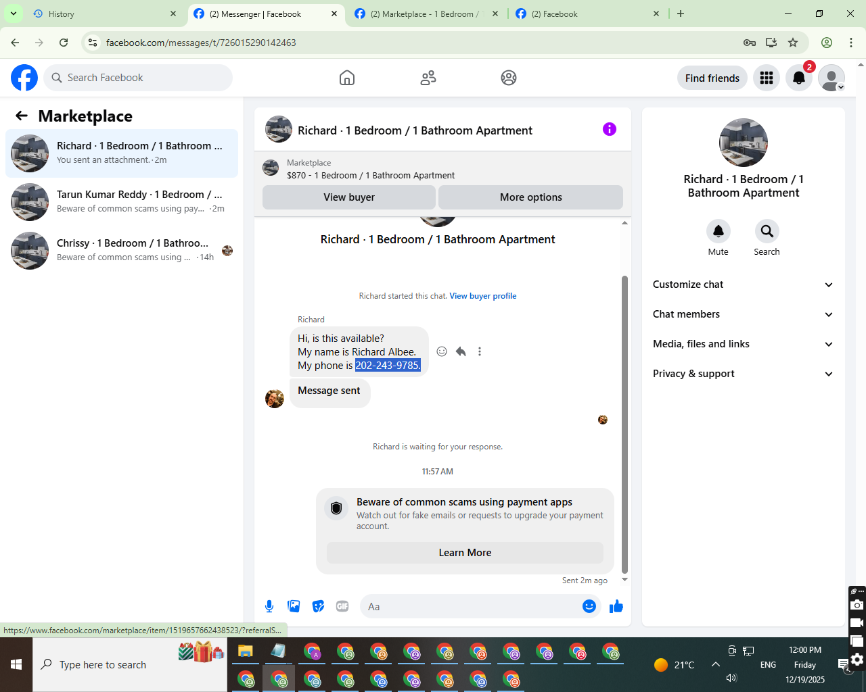Click the $870 listing banner in chat
Viewport: 866px width, 692px height.
(x=442, y=169)
